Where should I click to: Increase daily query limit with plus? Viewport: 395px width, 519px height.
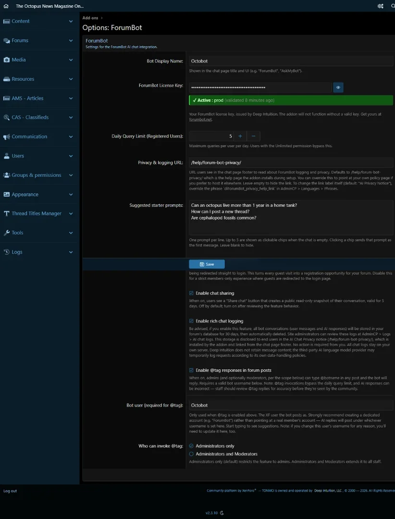pyautogui.click(x=240, y=136)
